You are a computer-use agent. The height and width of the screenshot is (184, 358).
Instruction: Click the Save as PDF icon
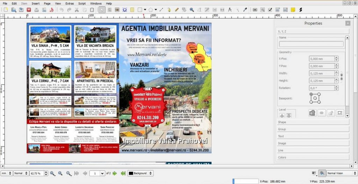click(x=52, y=10)
